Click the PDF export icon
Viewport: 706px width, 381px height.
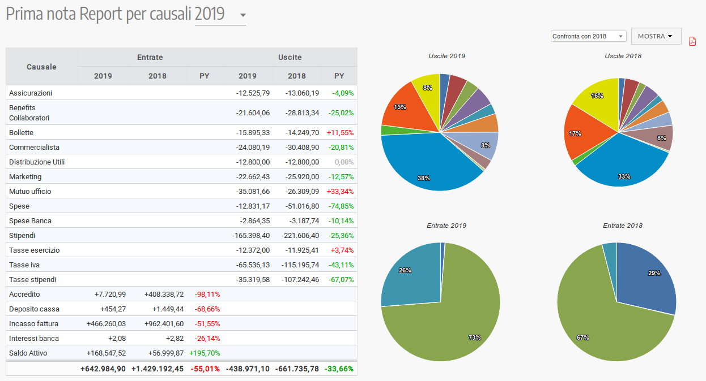(692, 41)
